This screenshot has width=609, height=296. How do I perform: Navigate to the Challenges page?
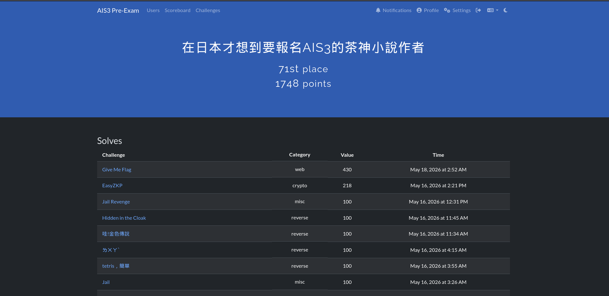coord(208,10)
